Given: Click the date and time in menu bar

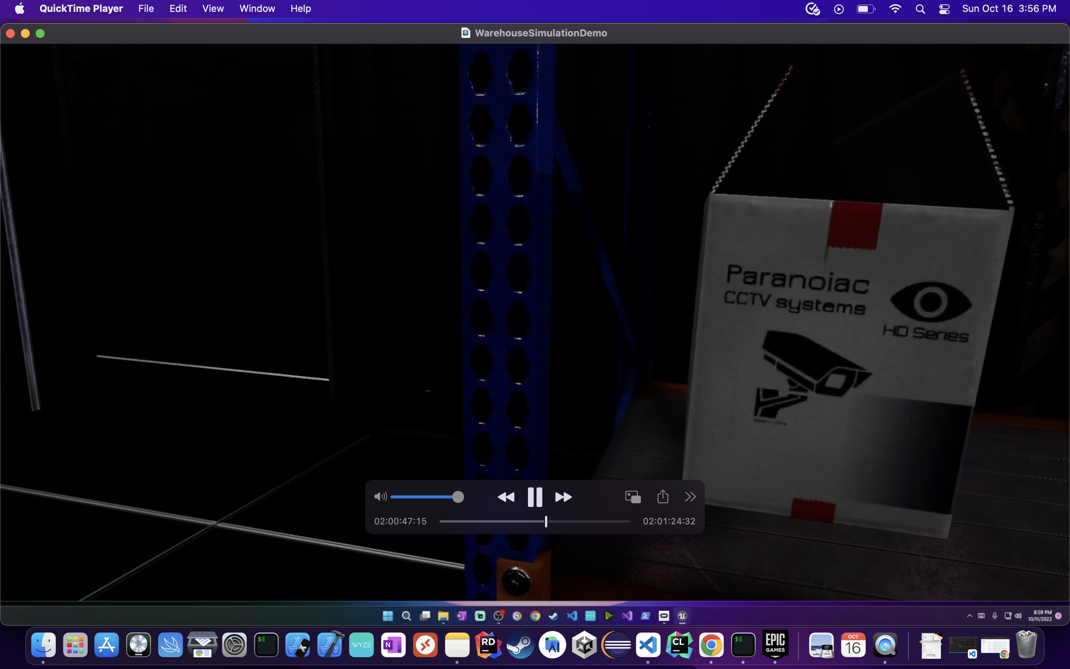Looking at the screenshot, I should [1009, 9].
